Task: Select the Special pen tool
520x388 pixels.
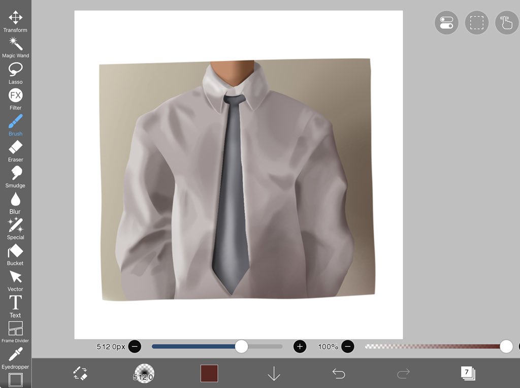Action: click(x=15, y=229)
